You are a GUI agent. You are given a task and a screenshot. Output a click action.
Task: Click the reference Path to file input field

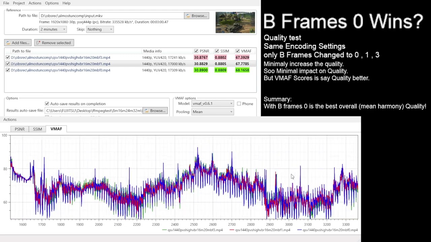[111, 16]
